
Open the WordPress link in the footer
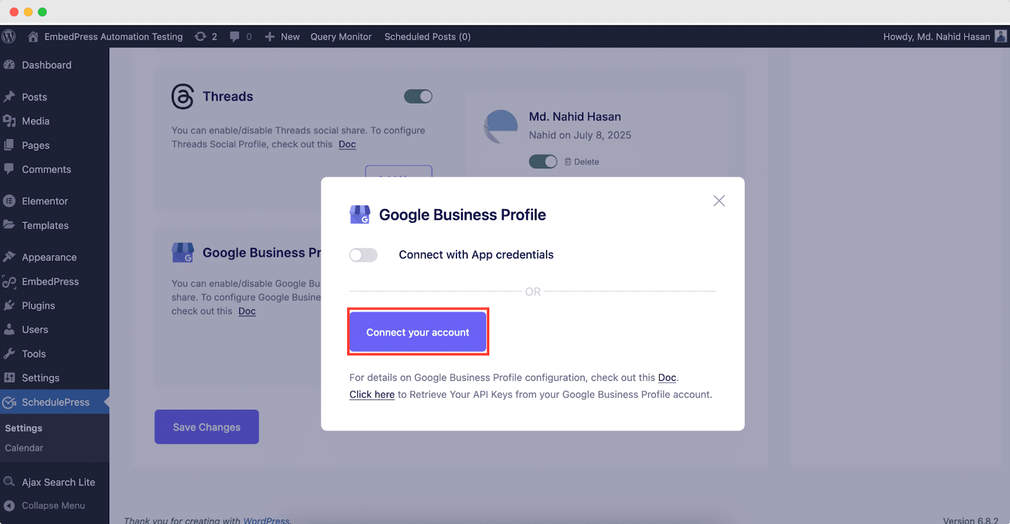coord(266,520)
